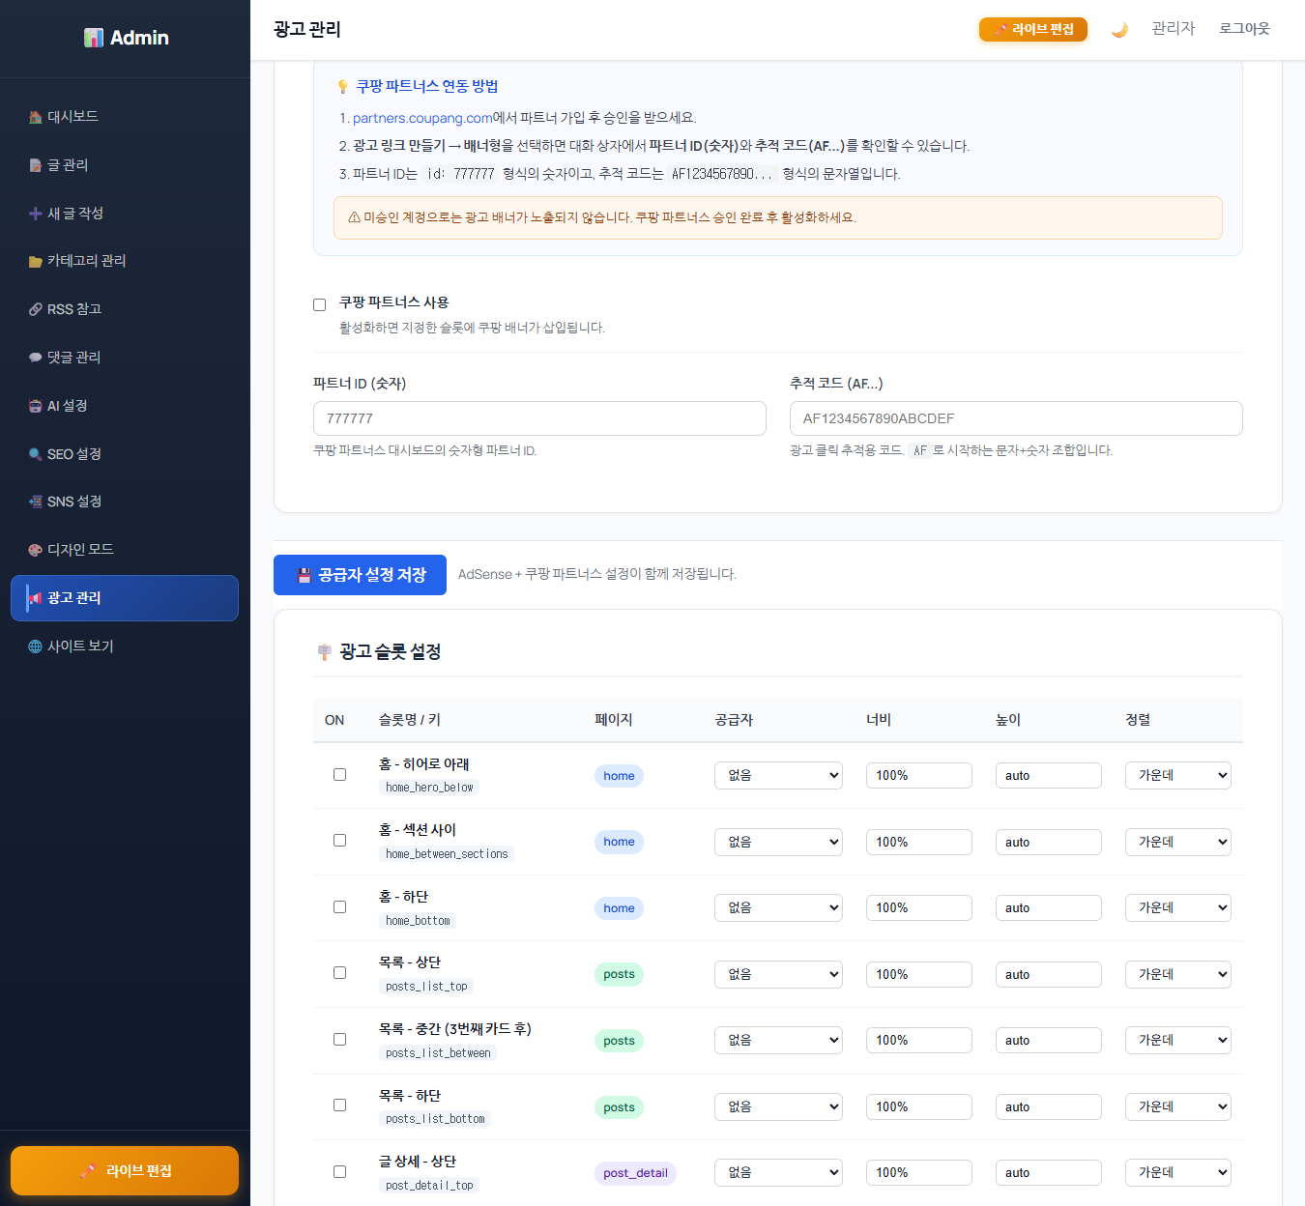This screenshot has height=1206, width=1305.
Task: Click the Admin logo icon
Action: [94, 38]
